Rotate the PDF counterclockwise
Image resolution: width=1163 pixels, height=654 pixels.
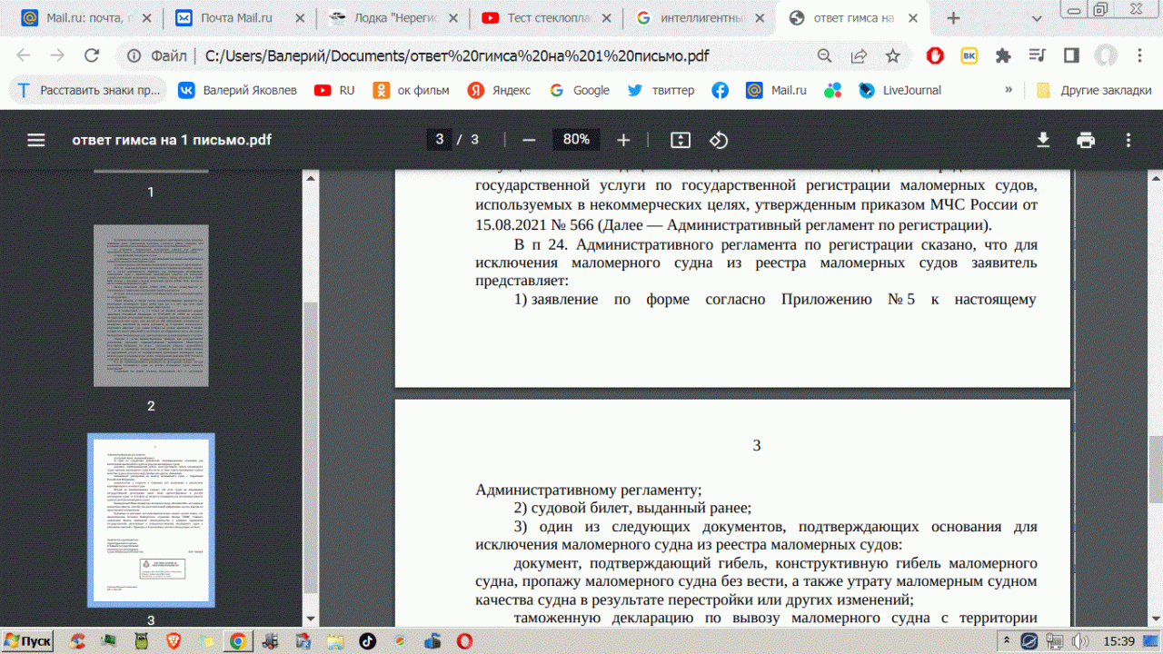[x=719, y=140]
